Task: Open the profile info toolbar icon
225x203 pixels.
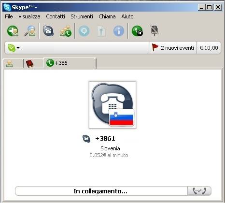Action: (x=119, y=31)
